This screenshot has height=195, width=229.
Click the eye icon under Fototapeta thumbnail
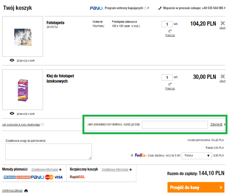[12, 60]
